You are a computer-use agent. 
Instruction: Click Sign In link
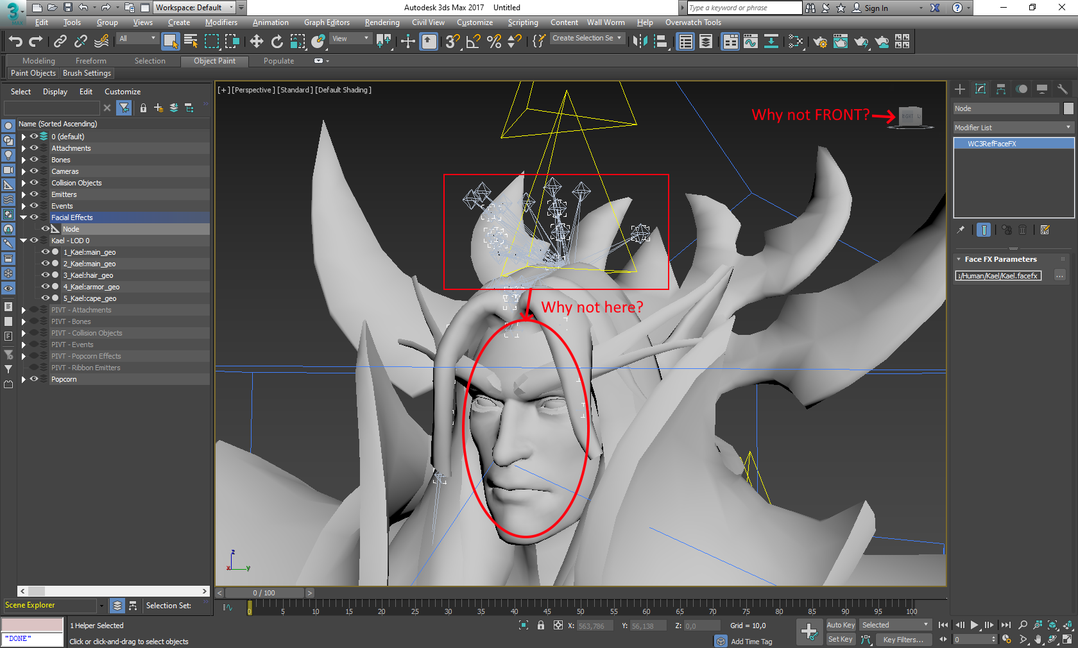click(x=876, y=8)
